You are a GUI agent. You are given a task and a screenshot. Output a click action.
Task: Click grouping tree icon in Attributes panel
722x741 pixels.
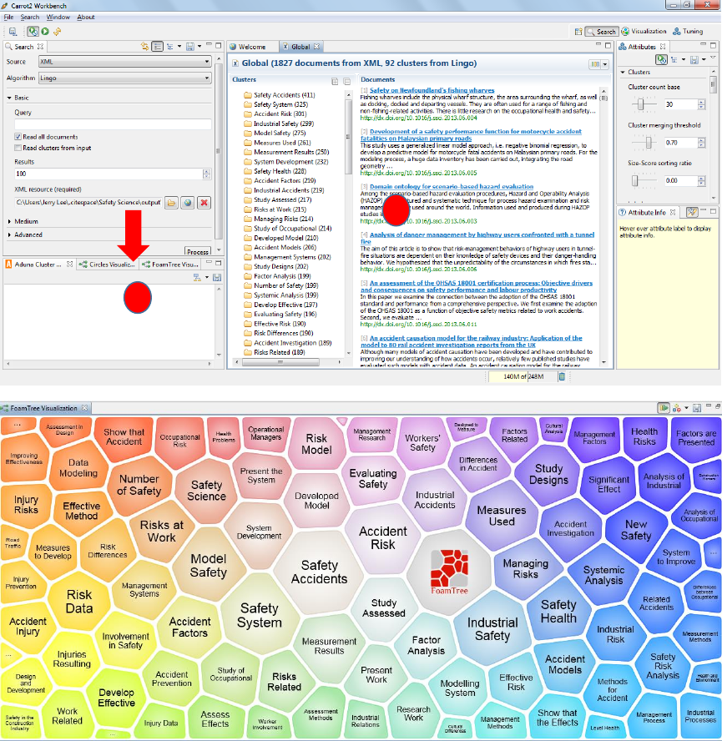[674, 59]
